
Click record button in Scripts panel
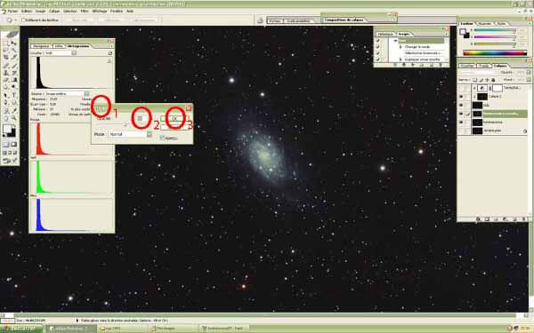tap(404, 65)
